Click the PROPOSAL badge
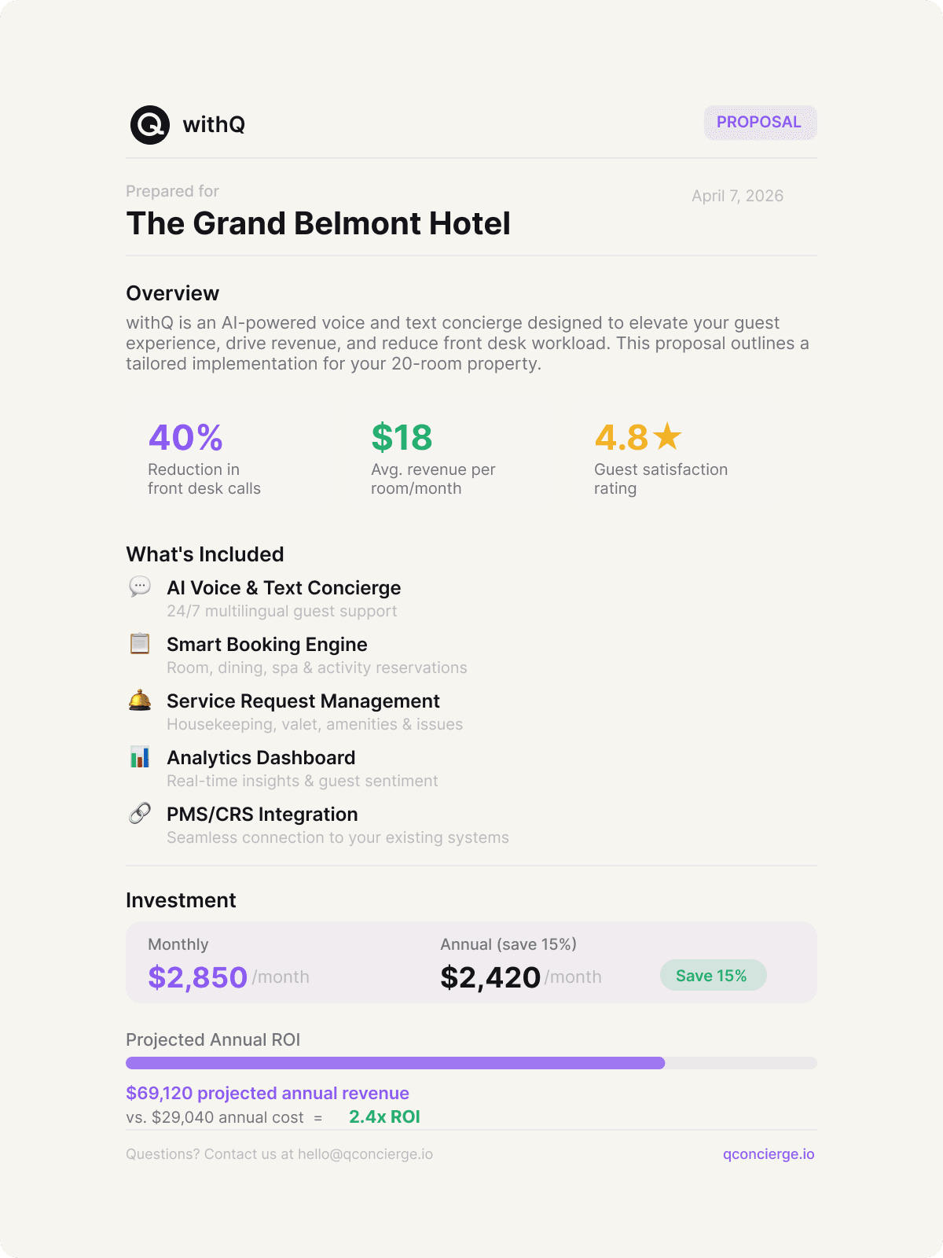Viewport: 943px width, 1258px height. coord(759,123)
